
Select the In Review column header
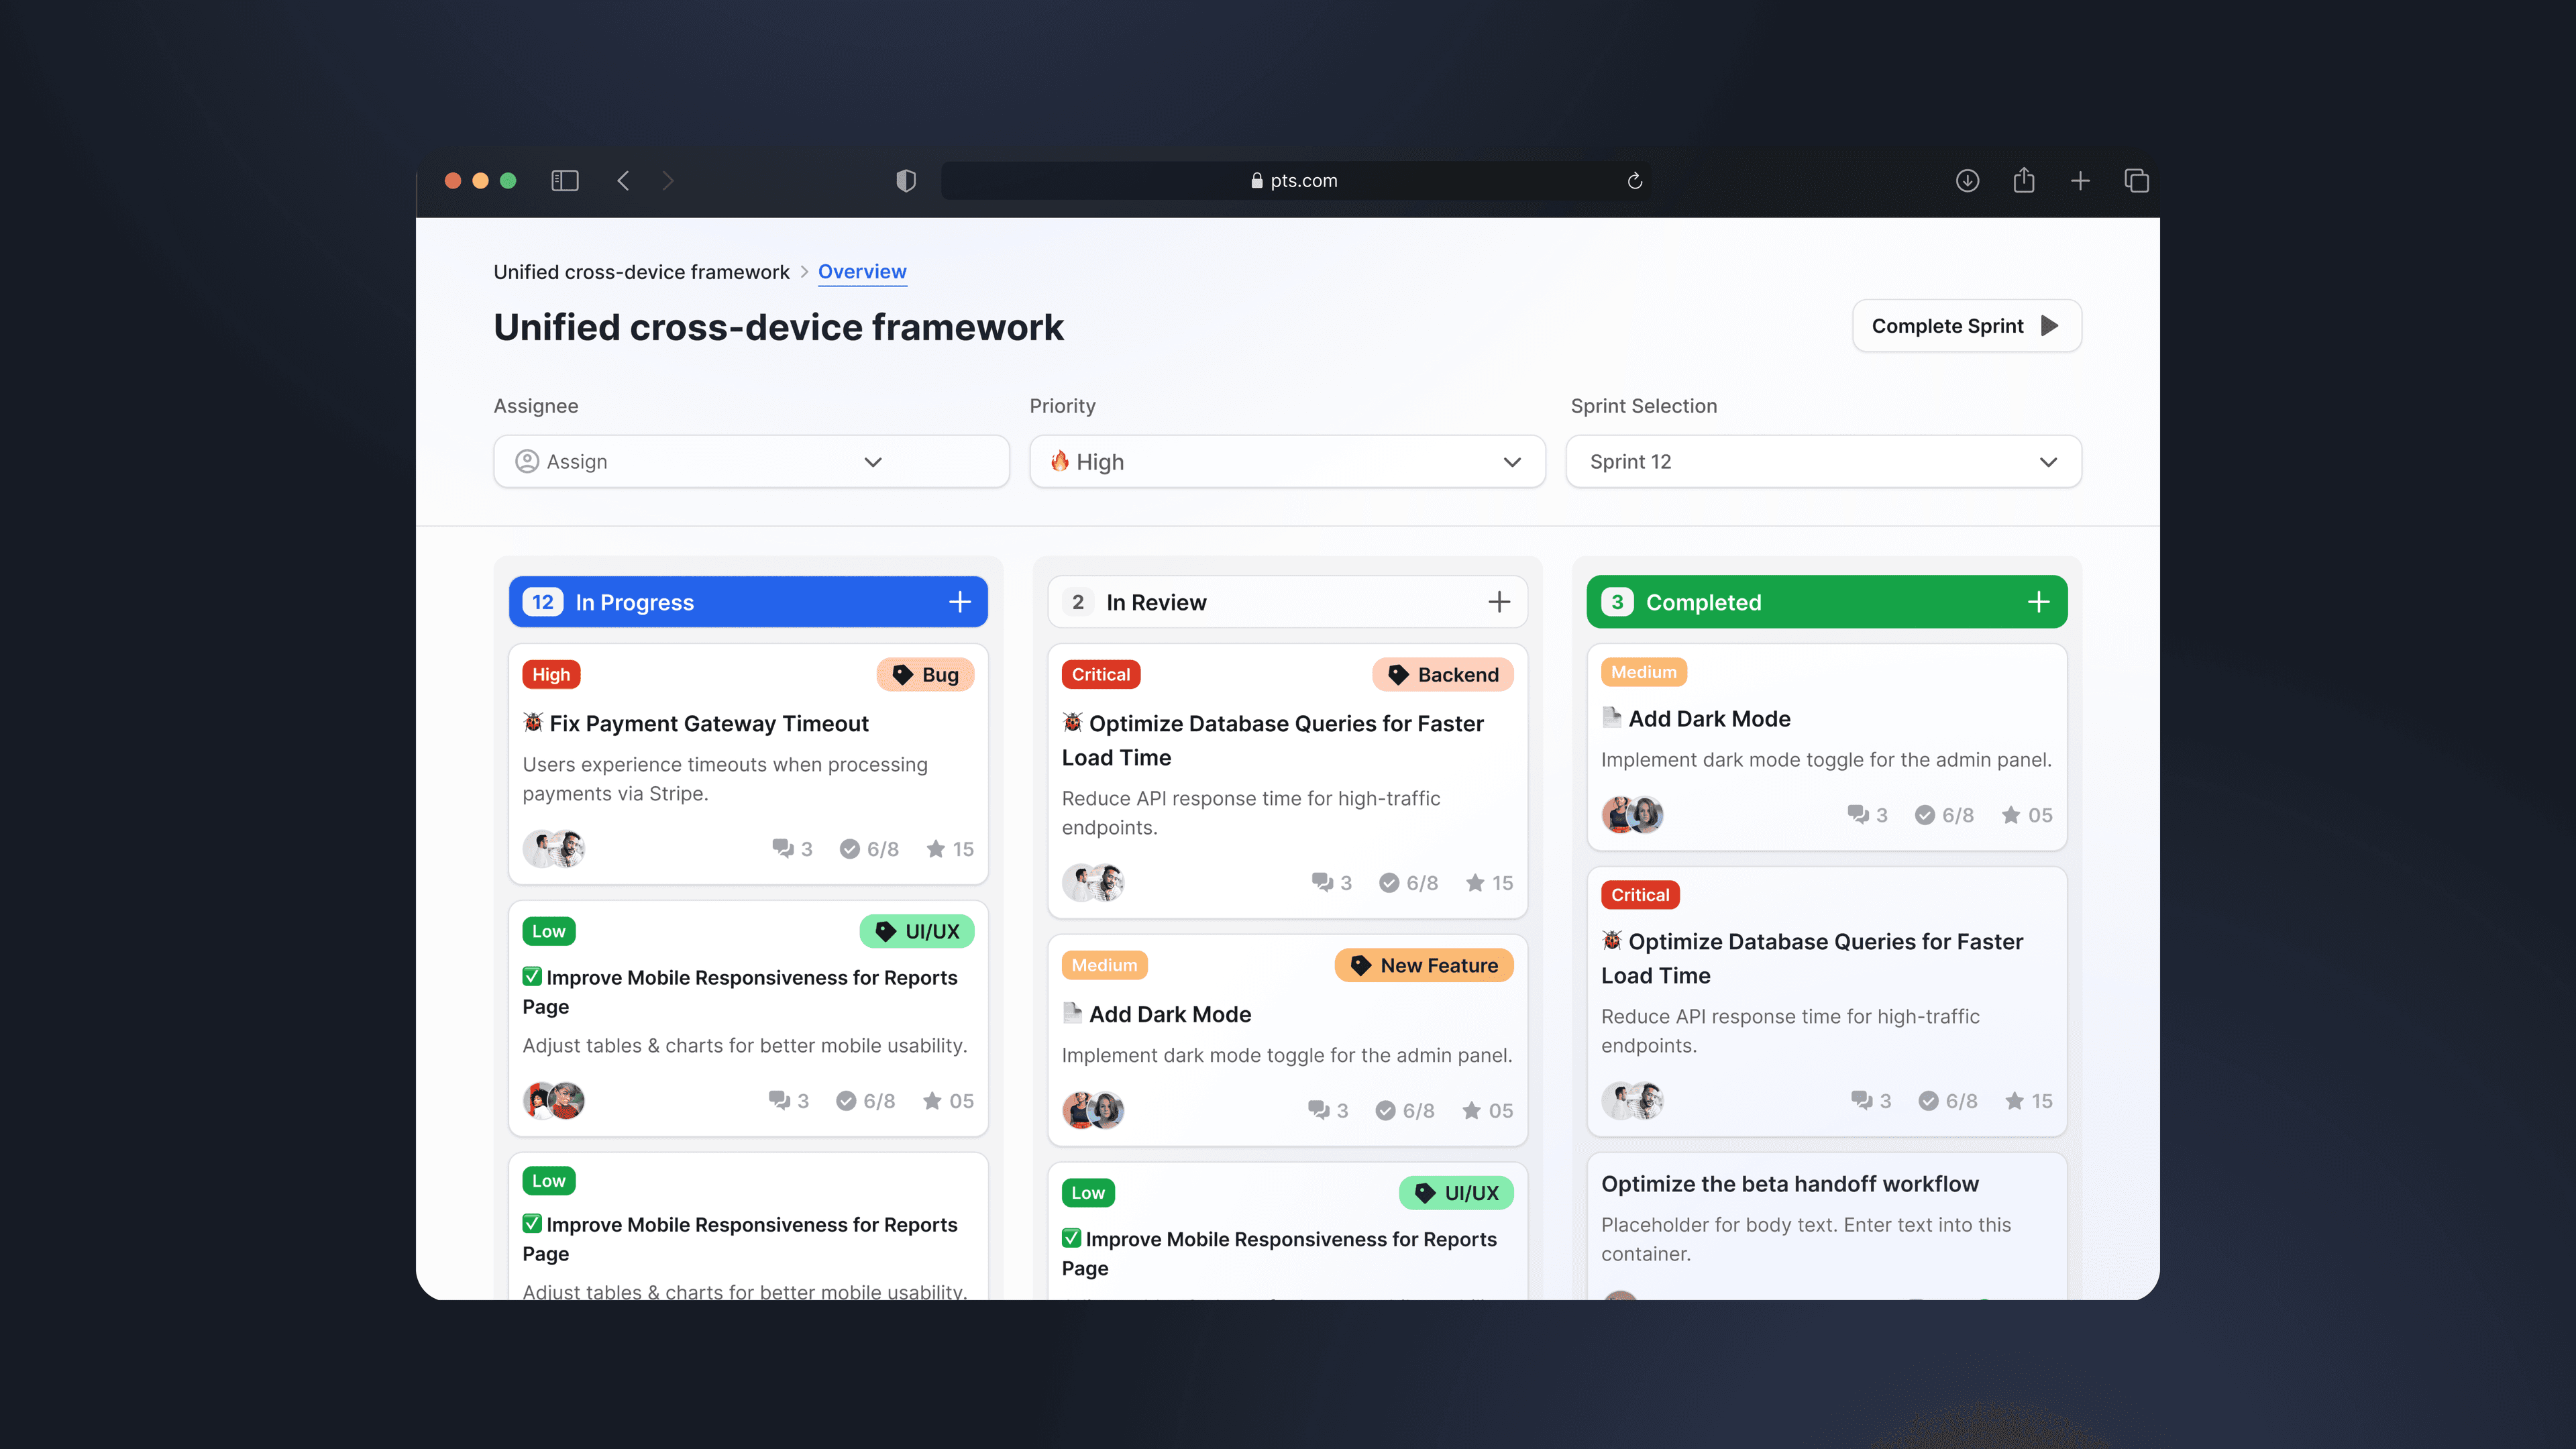click(x=1287, y=602)
